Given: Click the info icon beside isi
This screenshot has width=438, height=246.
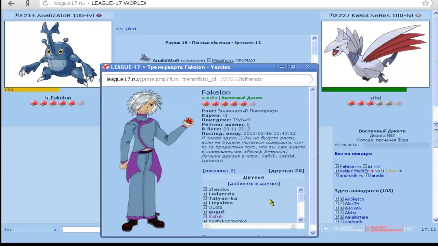Looking at the screenshot, I should coord(372,98).
